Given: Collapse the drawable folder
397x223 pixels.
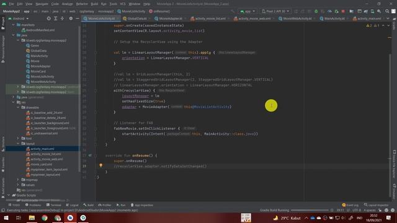Looking at the screenshot, I should point(18,107).
